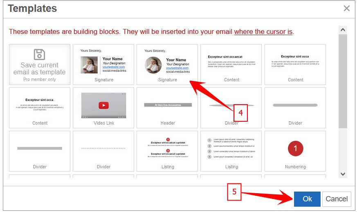Click the scrollbar down arrow

343,174
